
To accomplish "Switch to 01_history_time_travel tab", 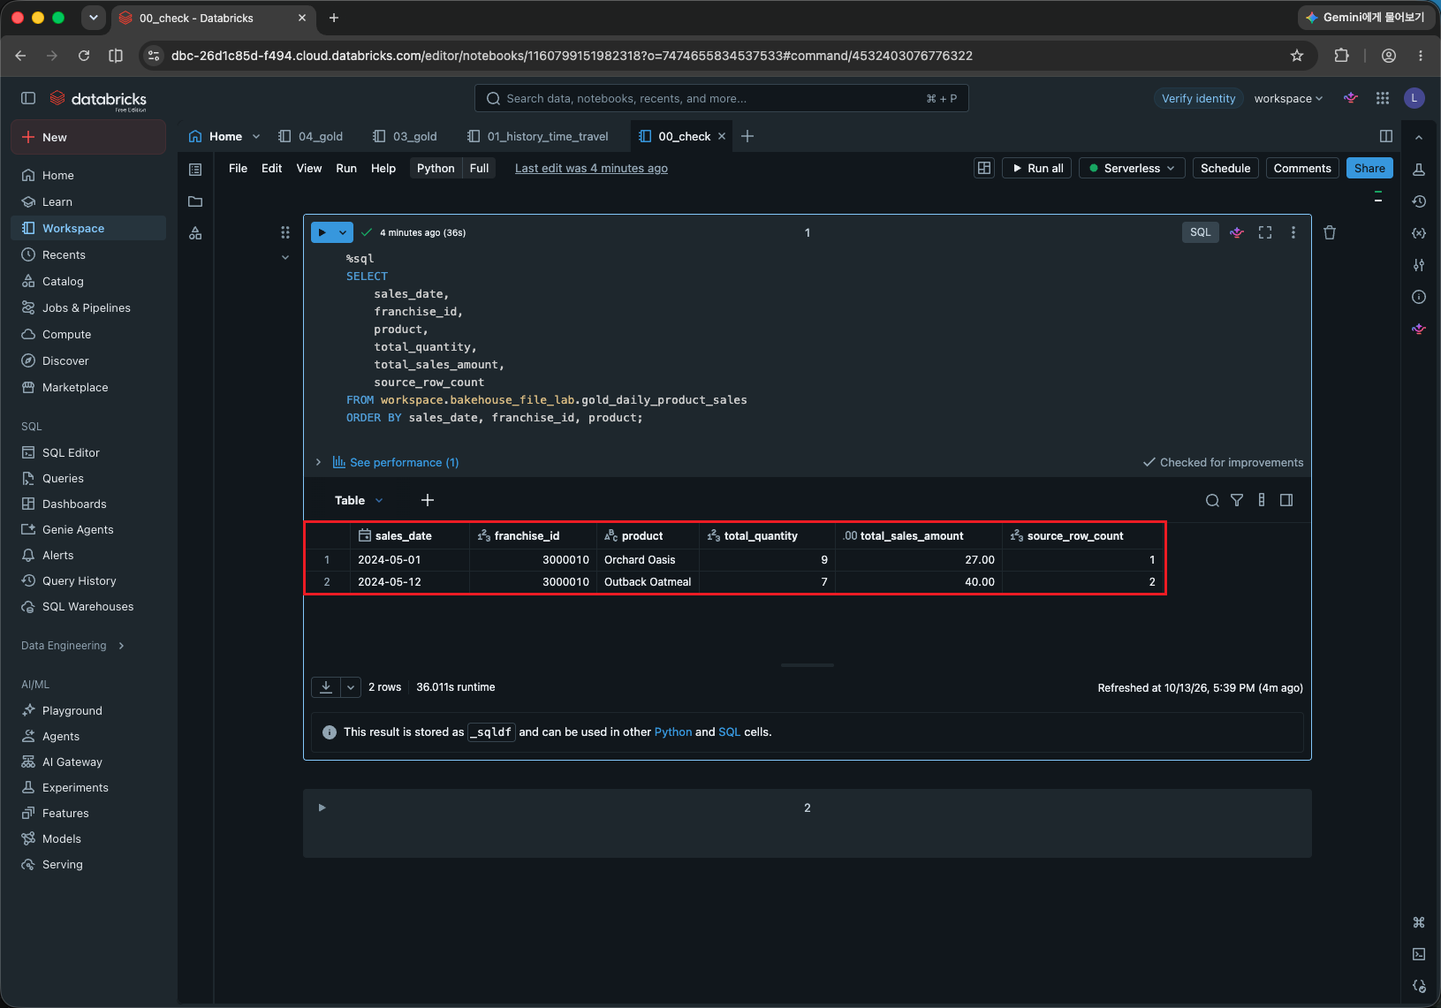I will (538, 136).
